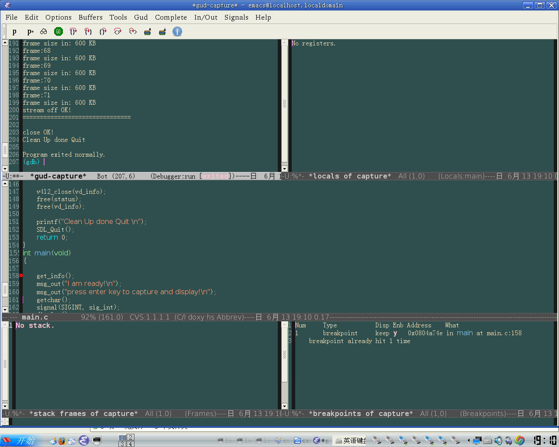Click the *stack frames of capture* mode line name
This screenshot has height=447, width=559.
[83, 413]
